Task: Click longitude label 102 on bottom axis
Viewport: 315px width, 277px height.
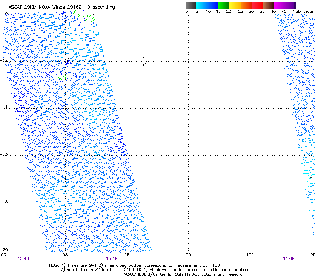Action: [x=250, y=255]
